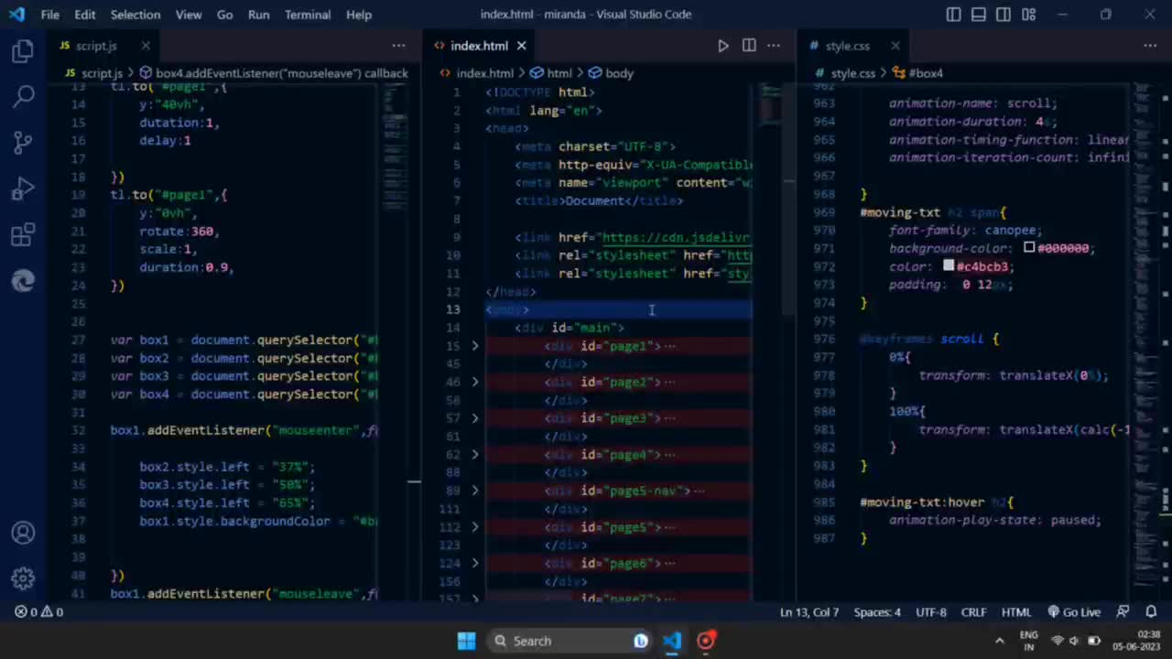Expand the folded page2 div
Viewport: 1172px width, 659px height.
(475, 382)
